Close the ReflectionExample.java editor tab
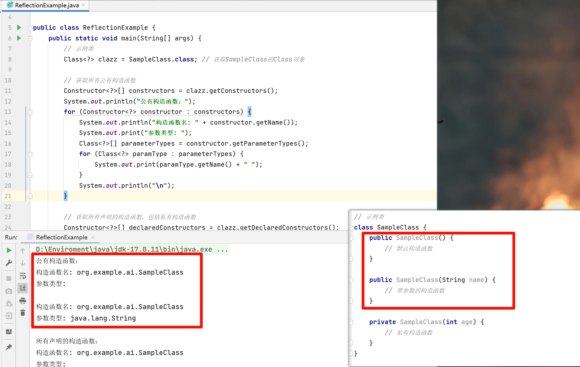This screenshot has height=367, width=580. (x=83, y=5)
